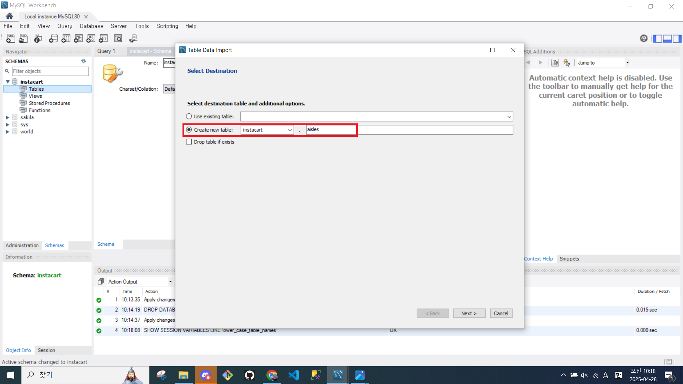Open MySQL Workbench taskbar icon
The height and width of the screenshot is (384, 683).
click(x=338, y=375)
